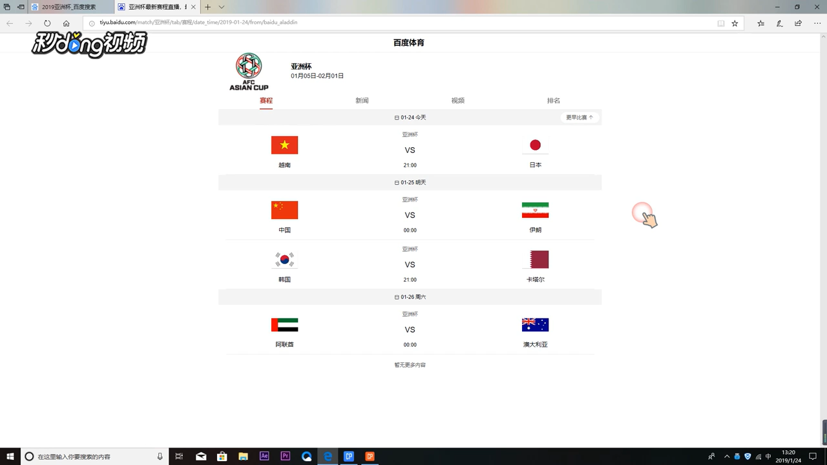The height and width of the screenshot is (465, 827).
Task: Click the 澳大利亚 flag
Action: (x=535, y=325)
